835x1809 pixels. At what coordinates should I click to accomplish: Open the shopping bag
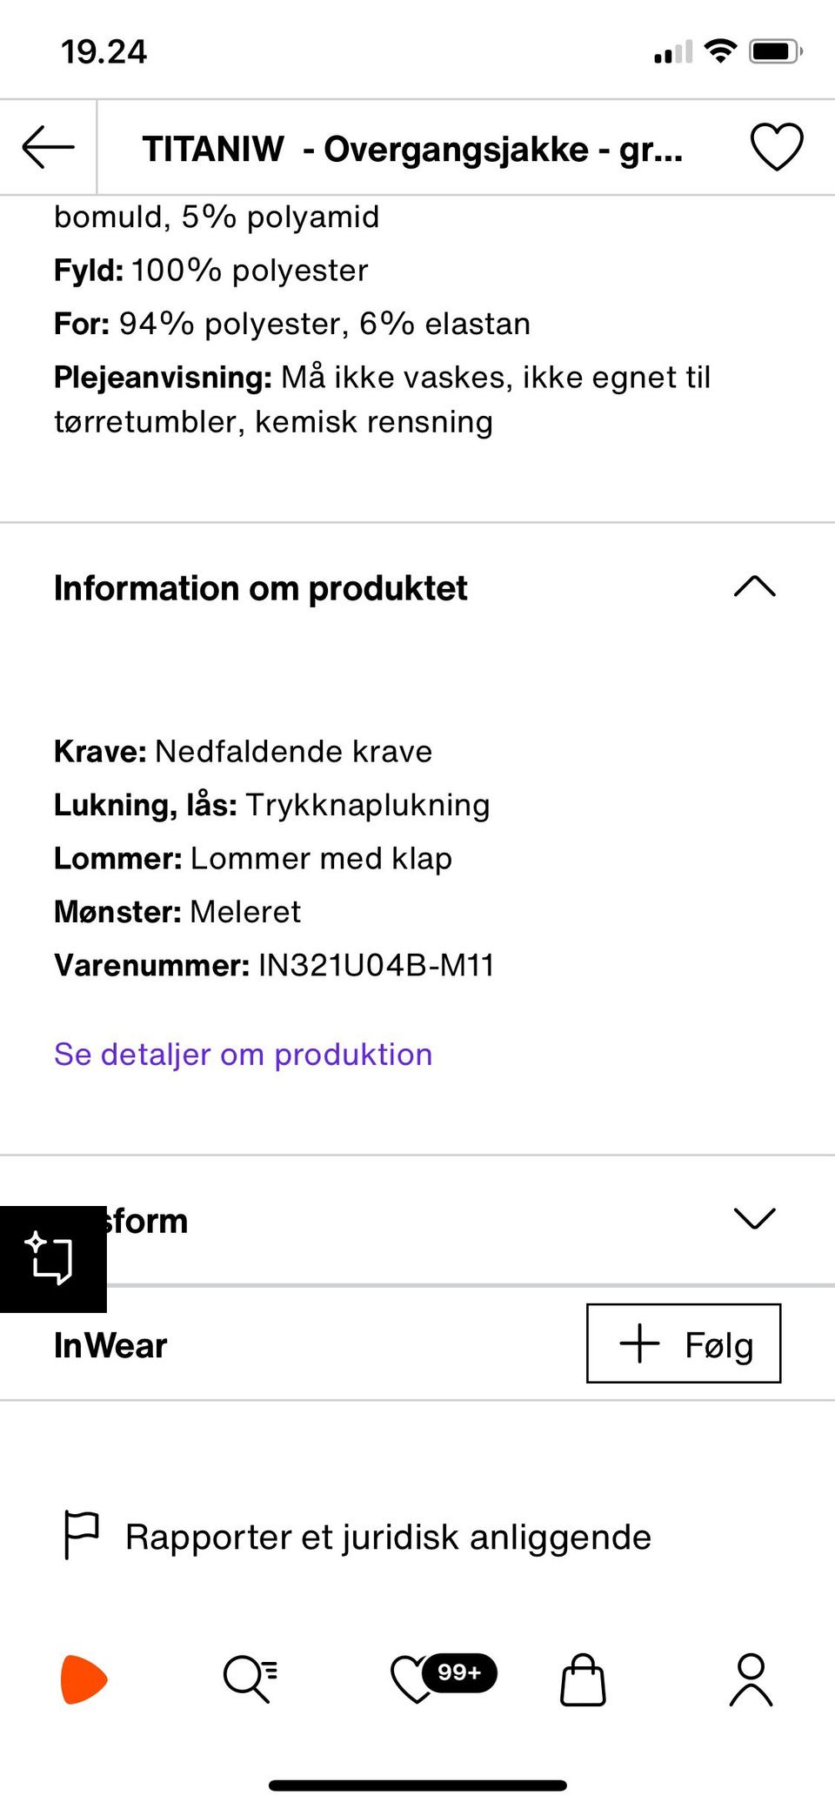click(x=583, y=1679)
